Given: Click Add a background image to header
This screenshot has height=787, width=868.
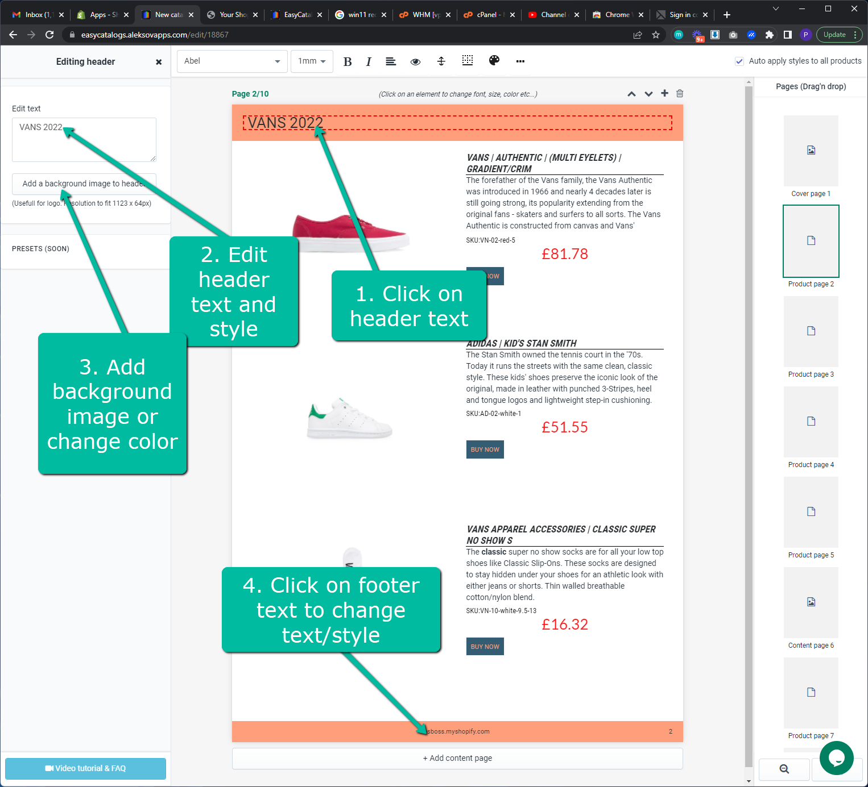Looking at the screenshot, I should (x=84, y=184).
